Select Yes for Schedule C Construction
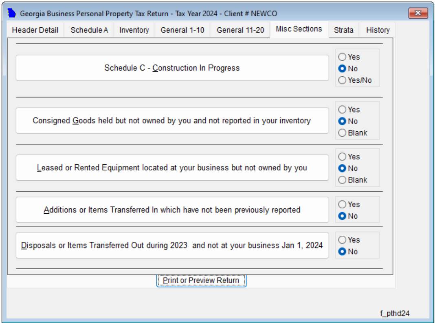This screenshot has width=435, height=323. (343, 57)
